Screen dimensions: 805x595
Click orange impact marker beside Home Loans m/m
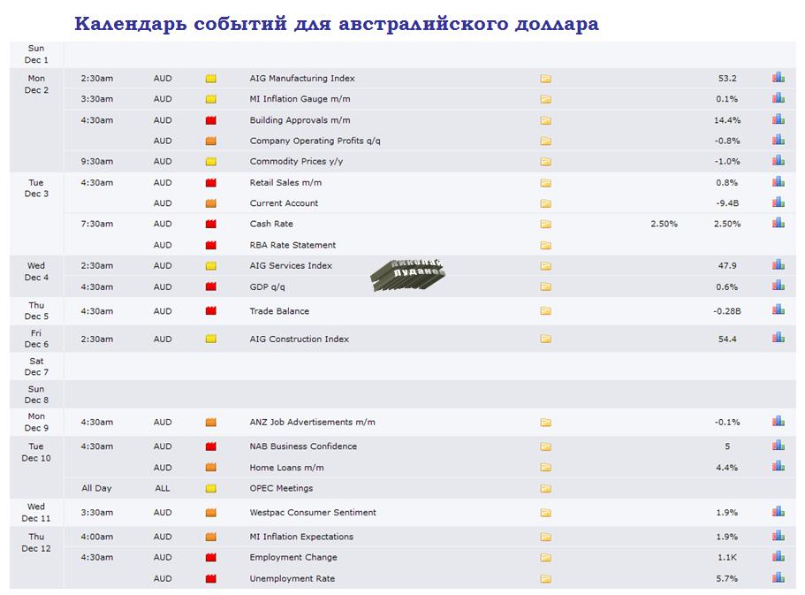(211, 468)
